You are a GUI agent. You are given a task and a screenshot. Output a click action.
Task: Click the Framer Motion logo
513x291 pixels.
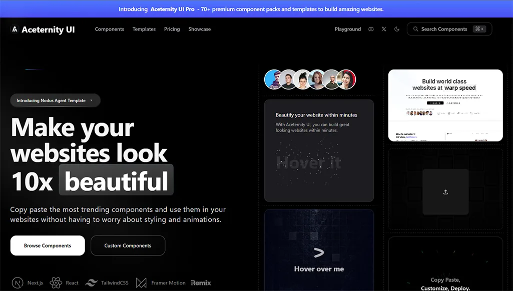click(x=141, y=283)
